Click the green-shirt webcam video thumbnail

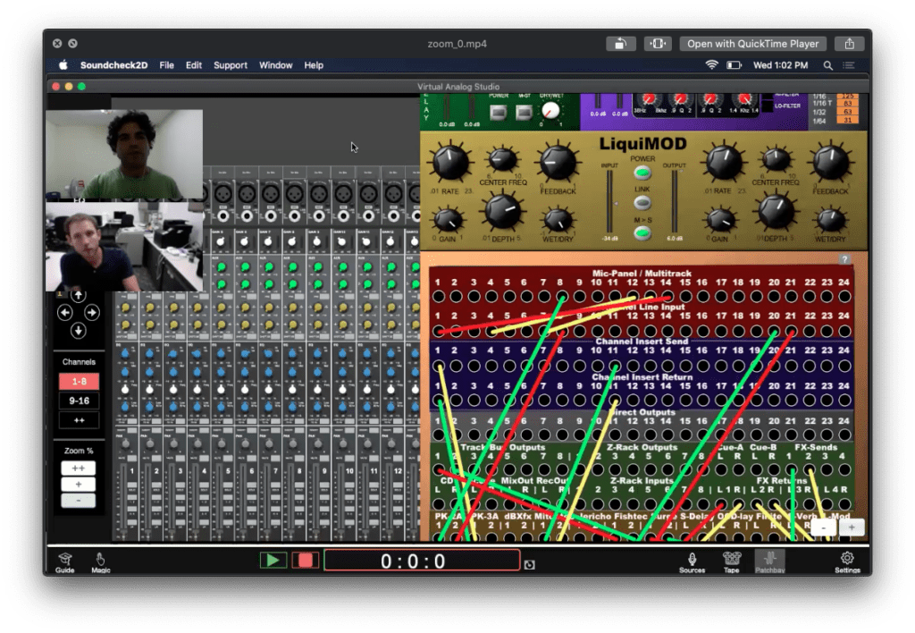[124, 155]
